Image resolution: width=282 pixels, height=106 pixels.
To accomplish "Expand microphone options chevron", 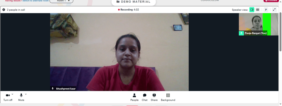I will tap(26, 94).
